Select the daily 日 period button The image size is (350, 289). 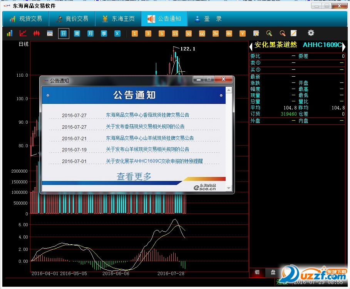64,34
